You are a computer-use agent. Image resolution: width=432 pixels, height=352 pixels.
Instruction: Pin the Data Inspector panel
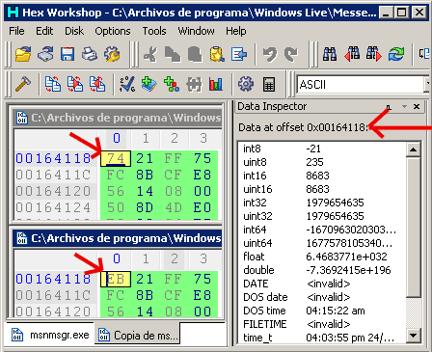click(x=389, y=107)
